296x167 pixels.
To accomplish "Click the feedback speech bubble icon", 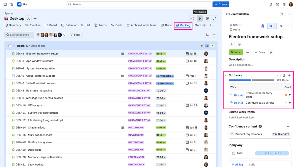I will point(207,18).
